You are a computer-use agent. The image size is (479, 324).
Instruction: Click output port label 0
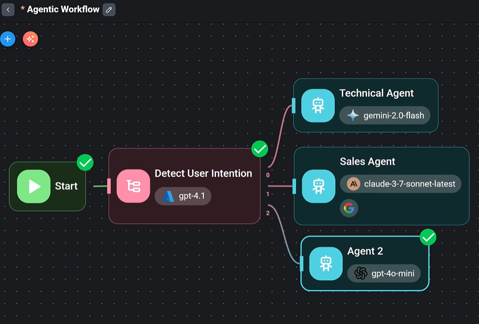tap(268, 175)
